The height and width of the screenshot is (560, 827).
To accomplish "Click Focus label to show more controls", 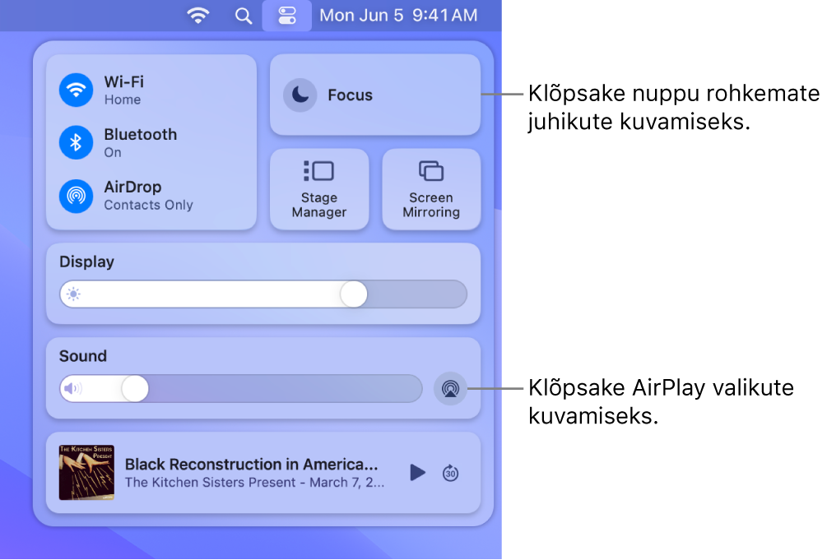I will point(351,95).
